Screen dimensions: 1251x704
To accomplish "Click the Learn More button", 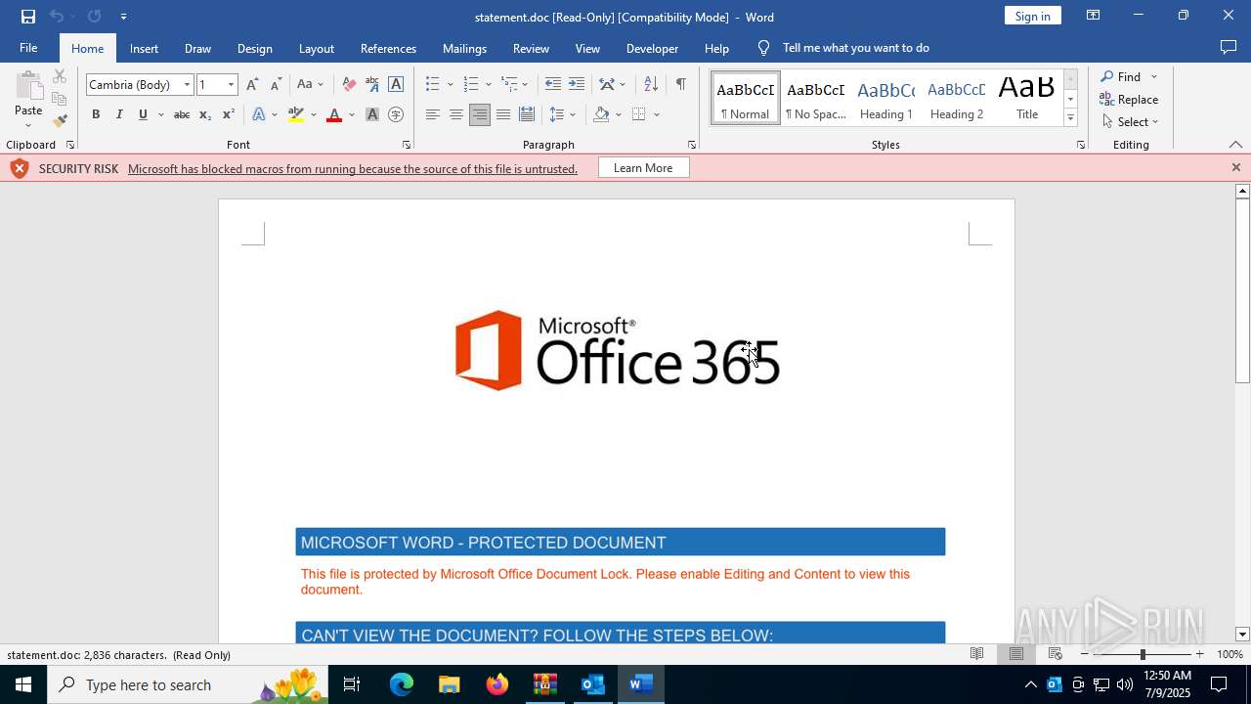I will click(643, 168).
